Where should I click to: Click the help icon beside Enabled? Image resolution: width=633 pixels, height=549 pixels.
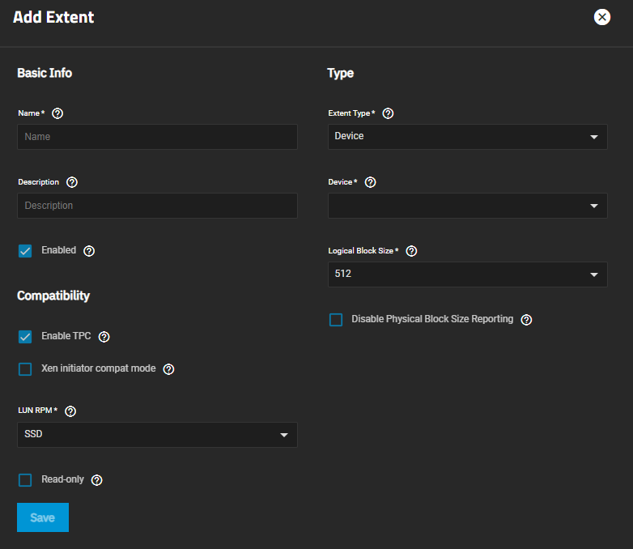coord(89,251)
